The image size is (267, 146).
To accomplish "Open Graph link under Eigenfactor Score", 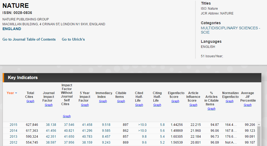I will click(x=175, y=101).
